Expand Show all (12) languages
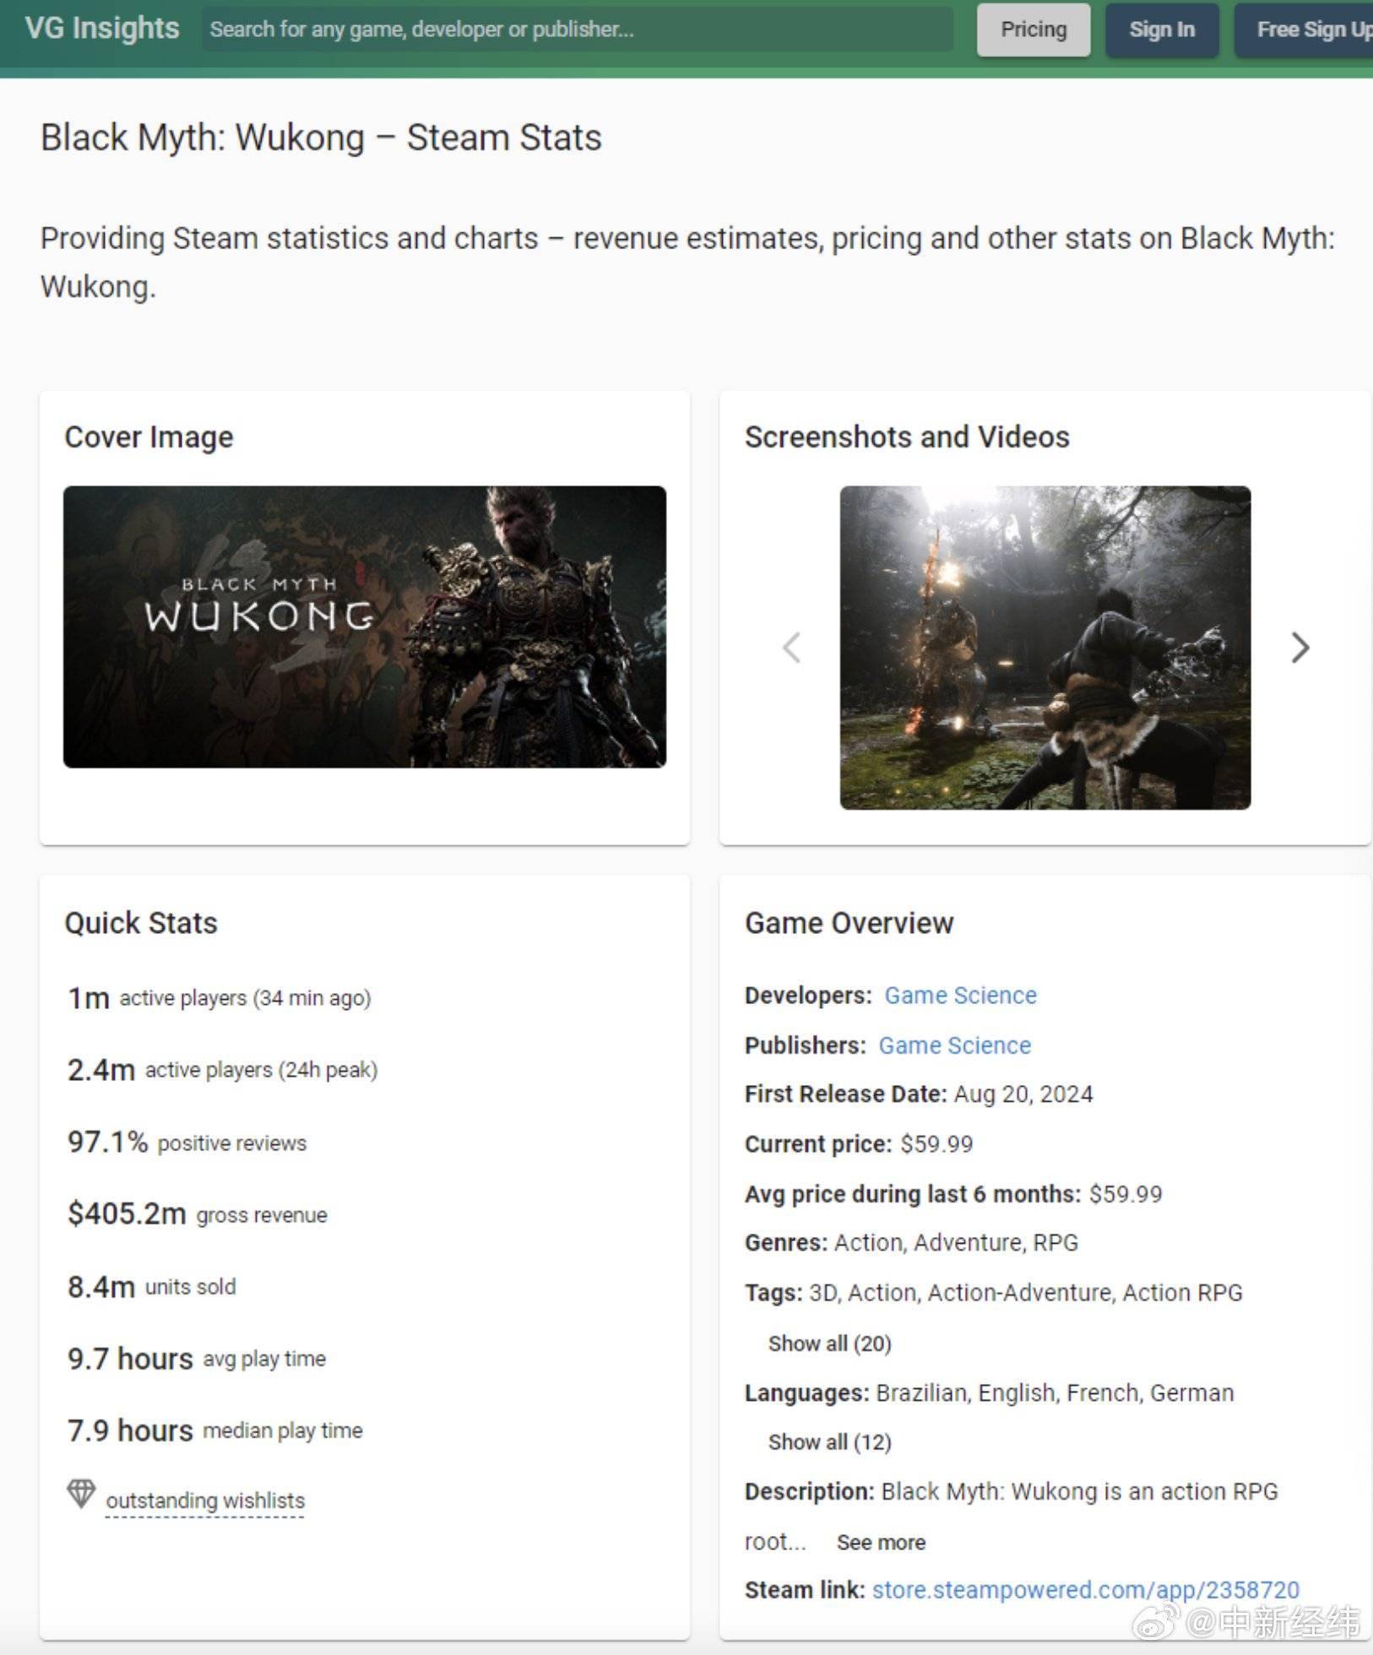The width and height of the screenshot is (1373, 1655). [829, 1442]
